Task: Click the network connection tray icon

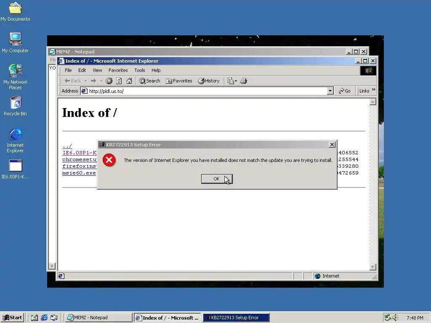Action: (x=387, y=318)
